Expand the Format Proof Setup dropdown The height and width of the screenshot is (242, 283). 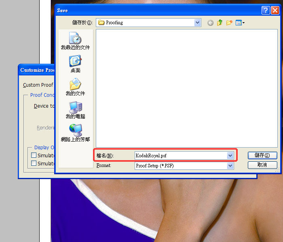230,165
